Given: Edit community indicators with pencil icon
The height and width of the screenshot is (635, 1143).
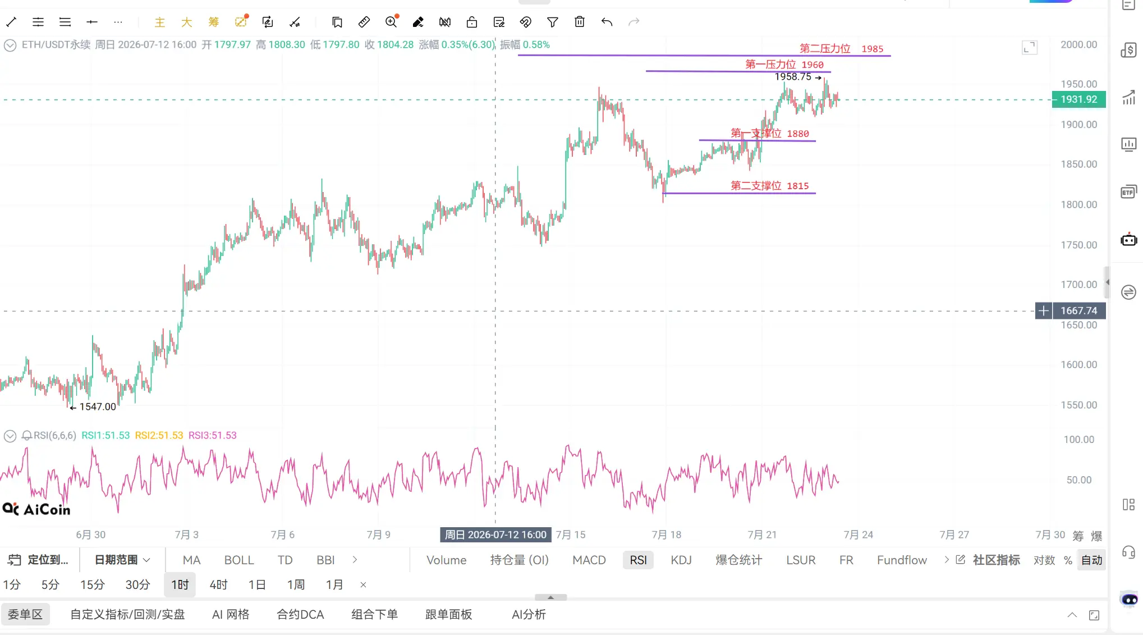Looking at the screenshot, I should [961, 560].
